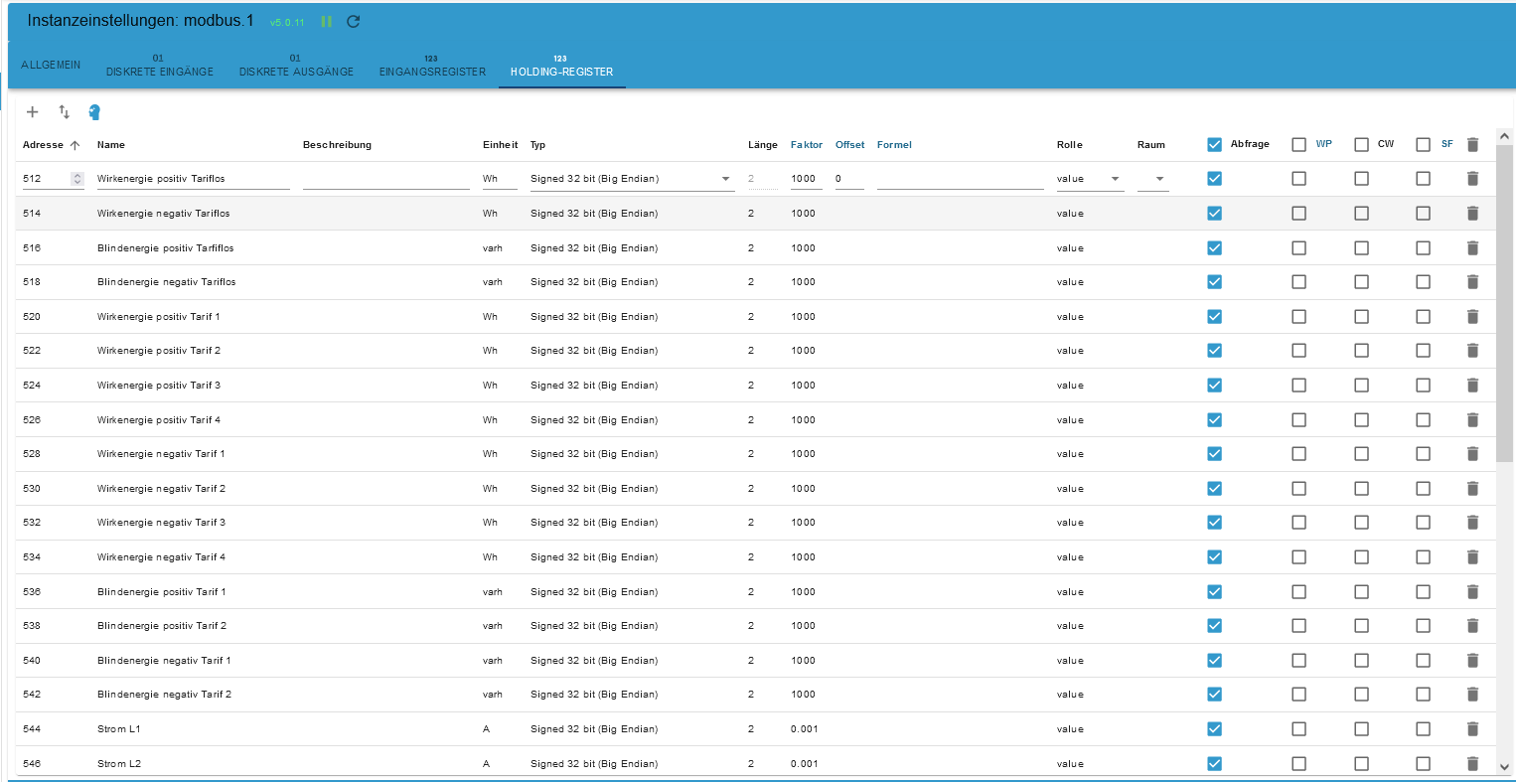Pause the modbus.1 instance

327,21
